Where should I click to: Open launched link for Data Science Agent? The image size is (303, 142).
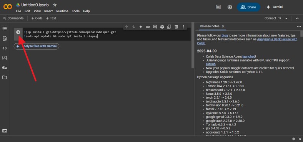(249, 56)
